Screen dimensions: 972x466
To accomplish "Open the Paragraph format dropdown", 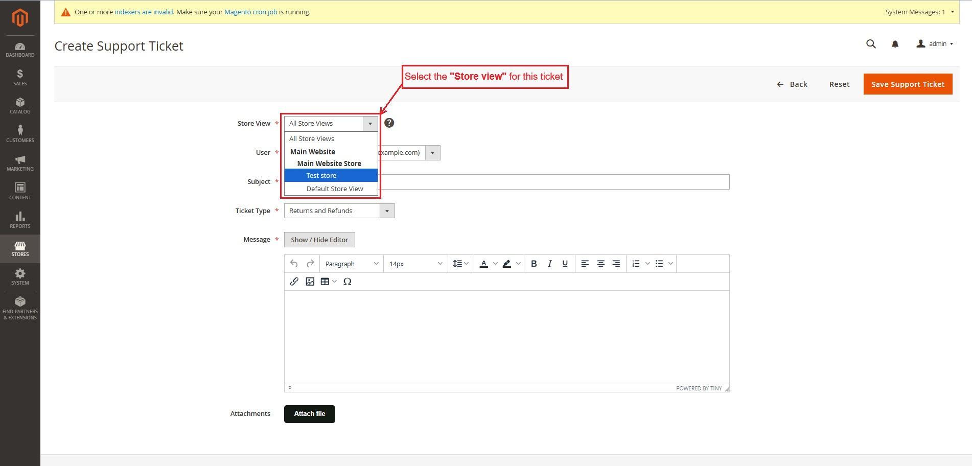I will [x=352, y=264].
